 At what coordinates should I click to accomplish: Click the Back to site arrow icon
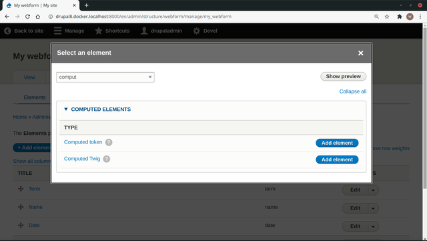7,31
